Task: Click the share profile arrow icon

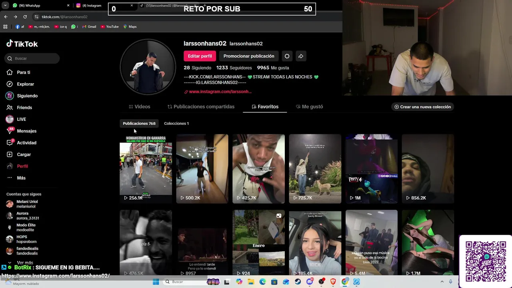Action: (x=301, y=56)
